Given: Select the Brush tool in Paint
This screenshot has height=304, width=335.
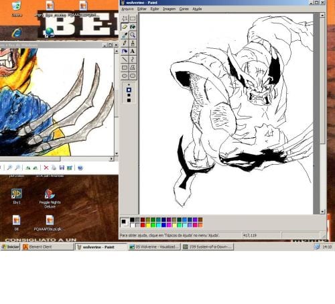Looking at the screenshot, I should (133, 43).
